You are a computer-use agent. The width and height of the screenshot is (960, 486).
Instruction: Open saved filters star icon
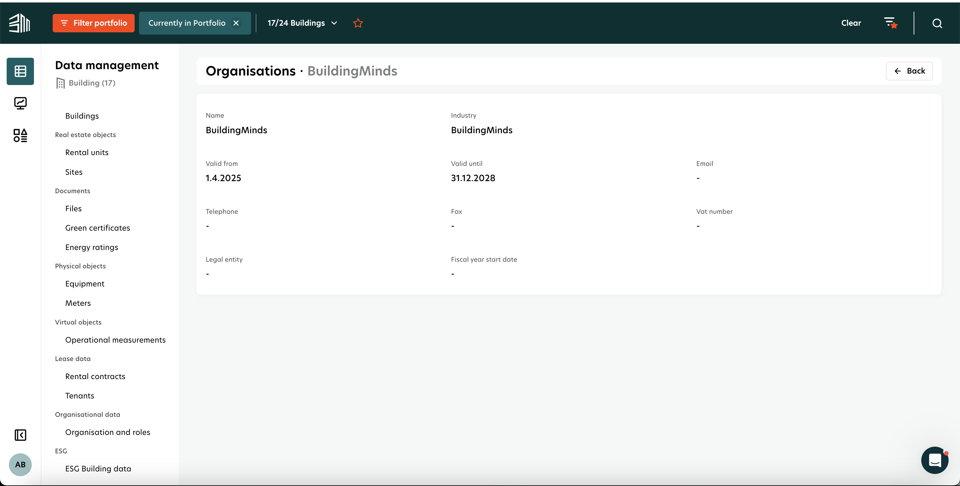[891, 23]
